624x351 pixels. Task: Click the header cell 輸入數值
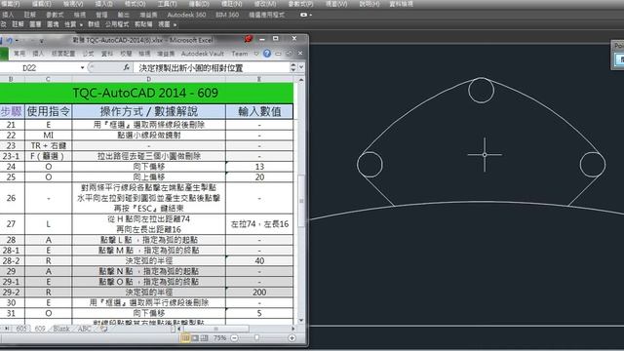click(x=259, y=111)
